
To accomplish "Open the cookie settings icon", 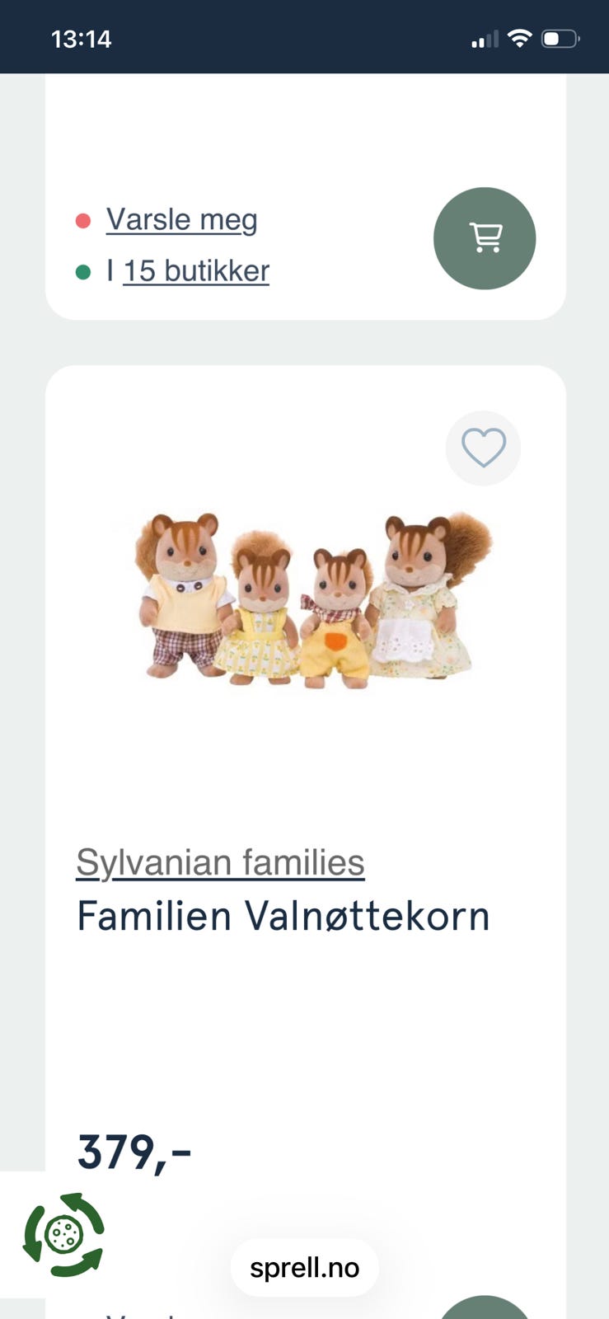I will point(63,1234).
